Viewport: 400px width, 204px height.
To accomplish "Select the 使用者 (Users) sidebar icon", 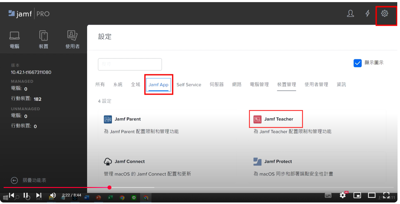I will [x=72, y=39].
